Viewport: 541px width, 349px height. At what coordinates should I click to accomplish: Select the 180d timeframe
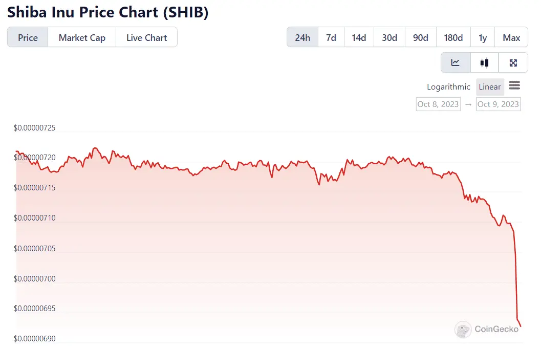point(453,37)
